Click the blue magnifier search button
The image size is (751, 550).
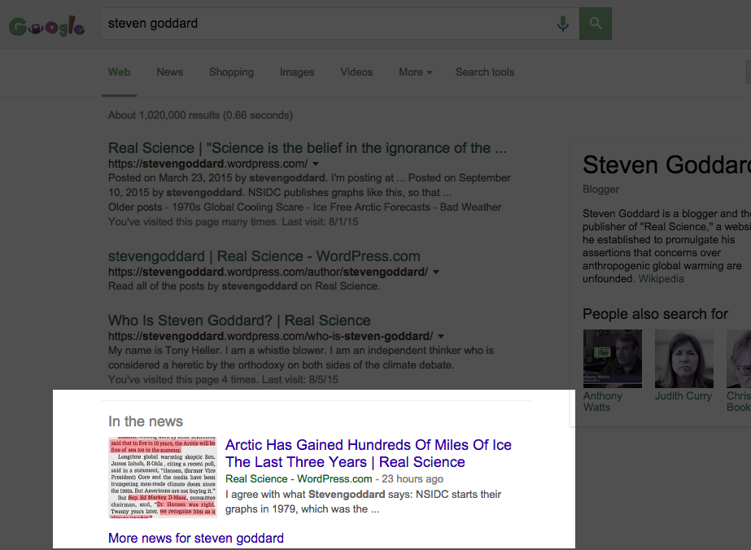tap(596, 24)
